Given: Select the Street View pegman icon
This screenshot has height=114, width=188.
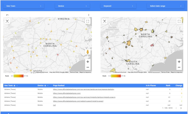Looking at the screenshot, I should click(88, 52).
